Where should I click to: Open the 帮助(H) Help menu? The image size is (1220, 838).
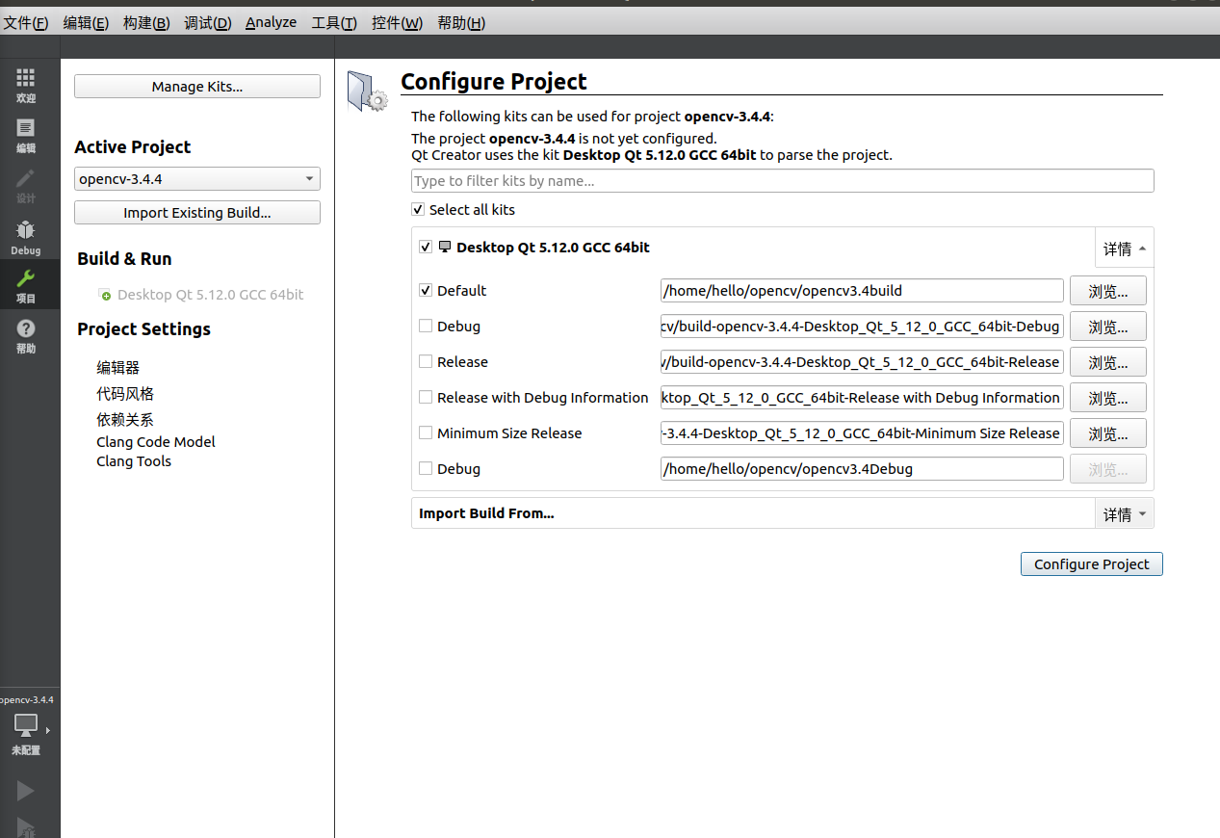tap(461, 22)
